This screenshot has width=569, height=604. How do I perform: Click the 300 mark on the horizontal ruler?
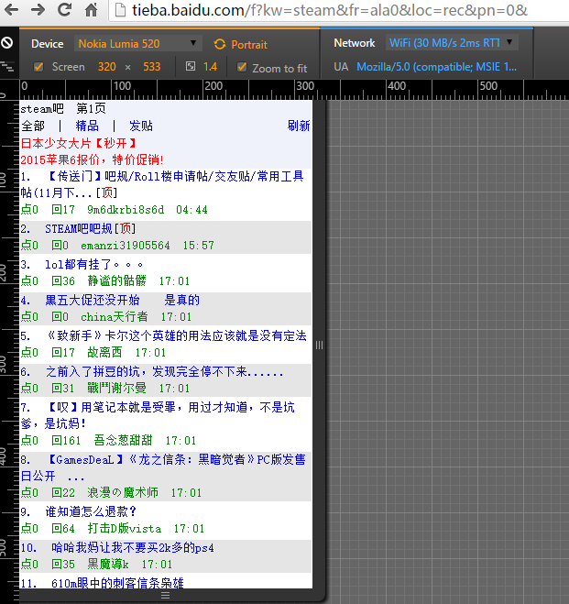pos(305,86)
